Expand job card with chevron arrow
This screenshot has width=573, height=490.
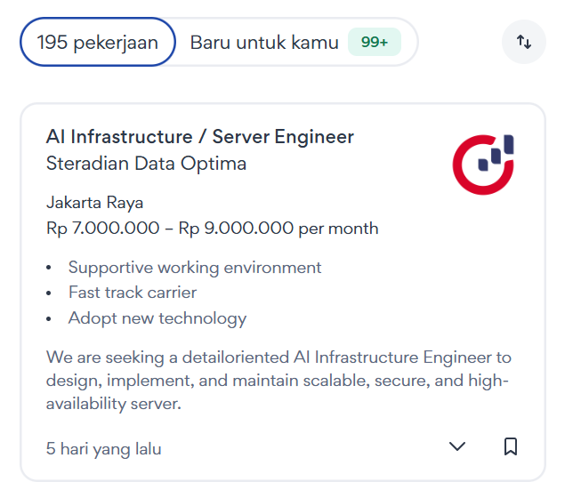point(457,446)
